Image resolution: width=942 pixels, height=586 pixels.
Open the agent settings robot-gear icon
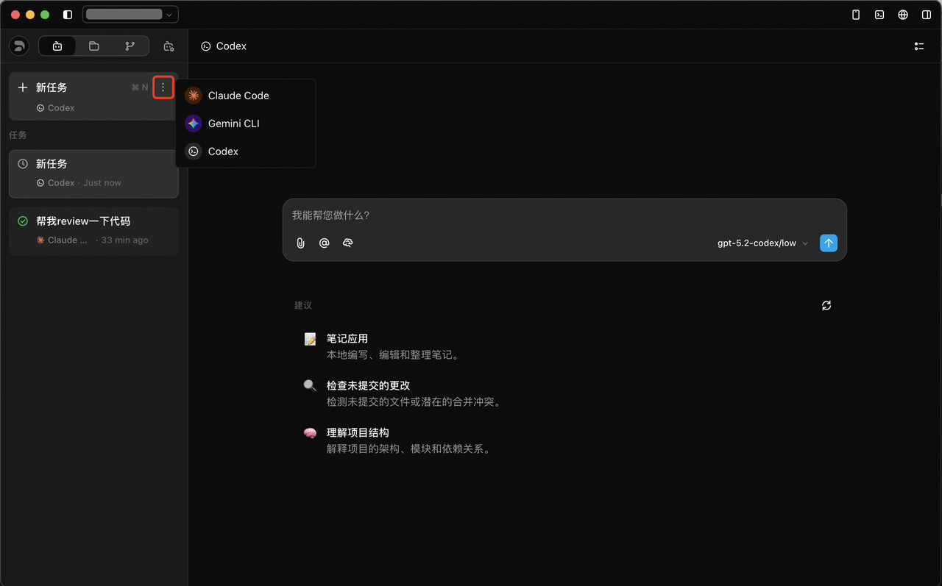[x=169, y=46]
